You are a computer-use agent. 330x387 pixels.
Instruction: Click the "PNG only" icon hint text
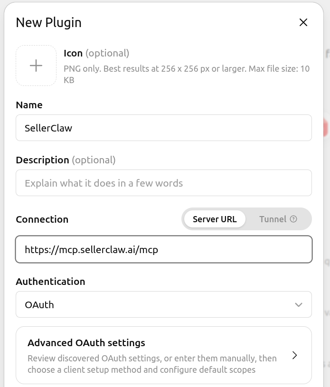(187, 74)
